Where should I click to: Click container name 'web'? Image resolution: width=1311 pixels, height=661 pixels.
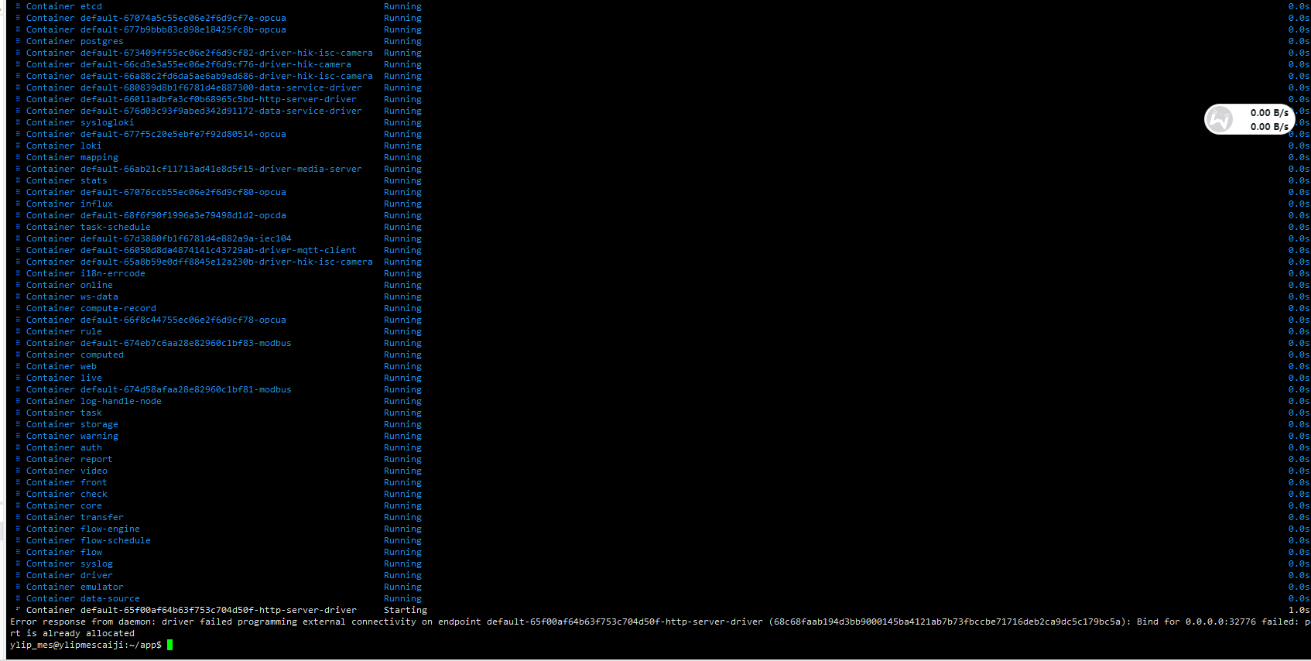[88, 366]
